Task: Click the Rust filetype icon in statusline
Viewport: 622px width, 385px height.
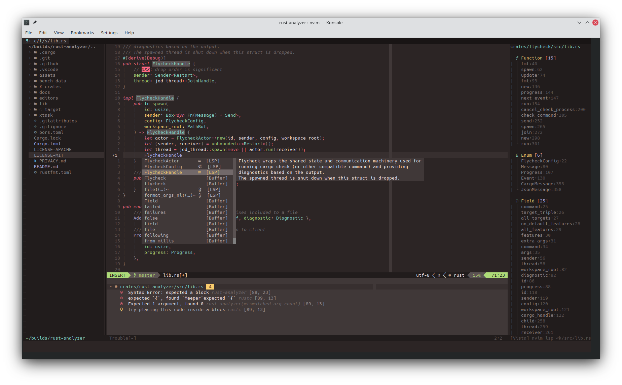Action: (450, 275)
